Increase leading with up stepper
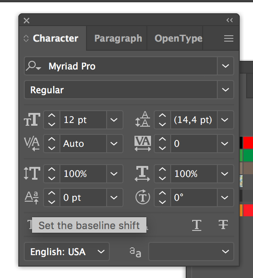 click(162, 115)
